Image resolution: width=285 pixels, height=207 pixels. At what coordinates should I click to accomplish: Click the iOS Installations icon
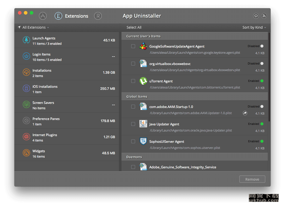coord(26,88)
